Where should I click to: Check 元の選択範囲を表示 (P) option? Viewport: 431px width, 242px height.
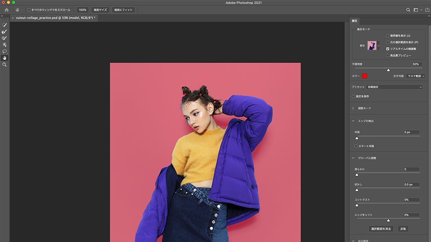387,42
